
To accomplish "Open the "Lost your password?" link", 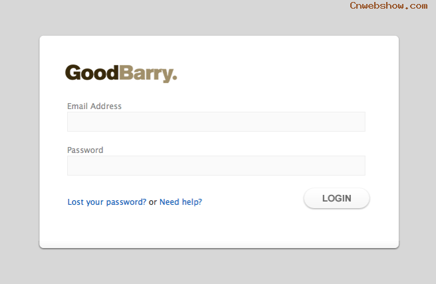I will tap(107, 202).
